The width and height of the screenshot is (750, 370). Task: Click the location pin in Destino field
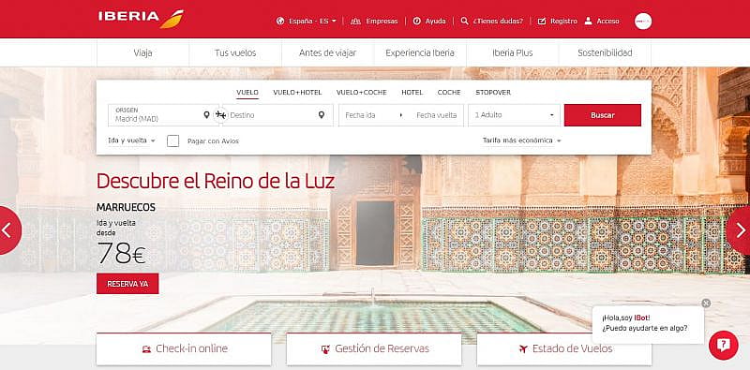[322, 114]
